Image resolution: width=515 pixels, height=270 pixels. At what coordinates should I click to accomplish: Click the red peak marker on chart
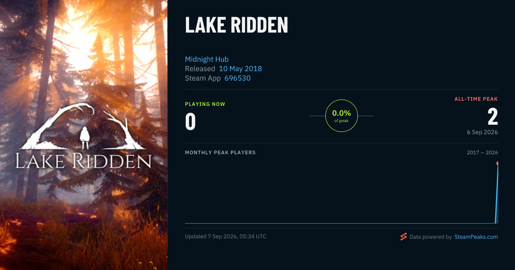(498, 163)
